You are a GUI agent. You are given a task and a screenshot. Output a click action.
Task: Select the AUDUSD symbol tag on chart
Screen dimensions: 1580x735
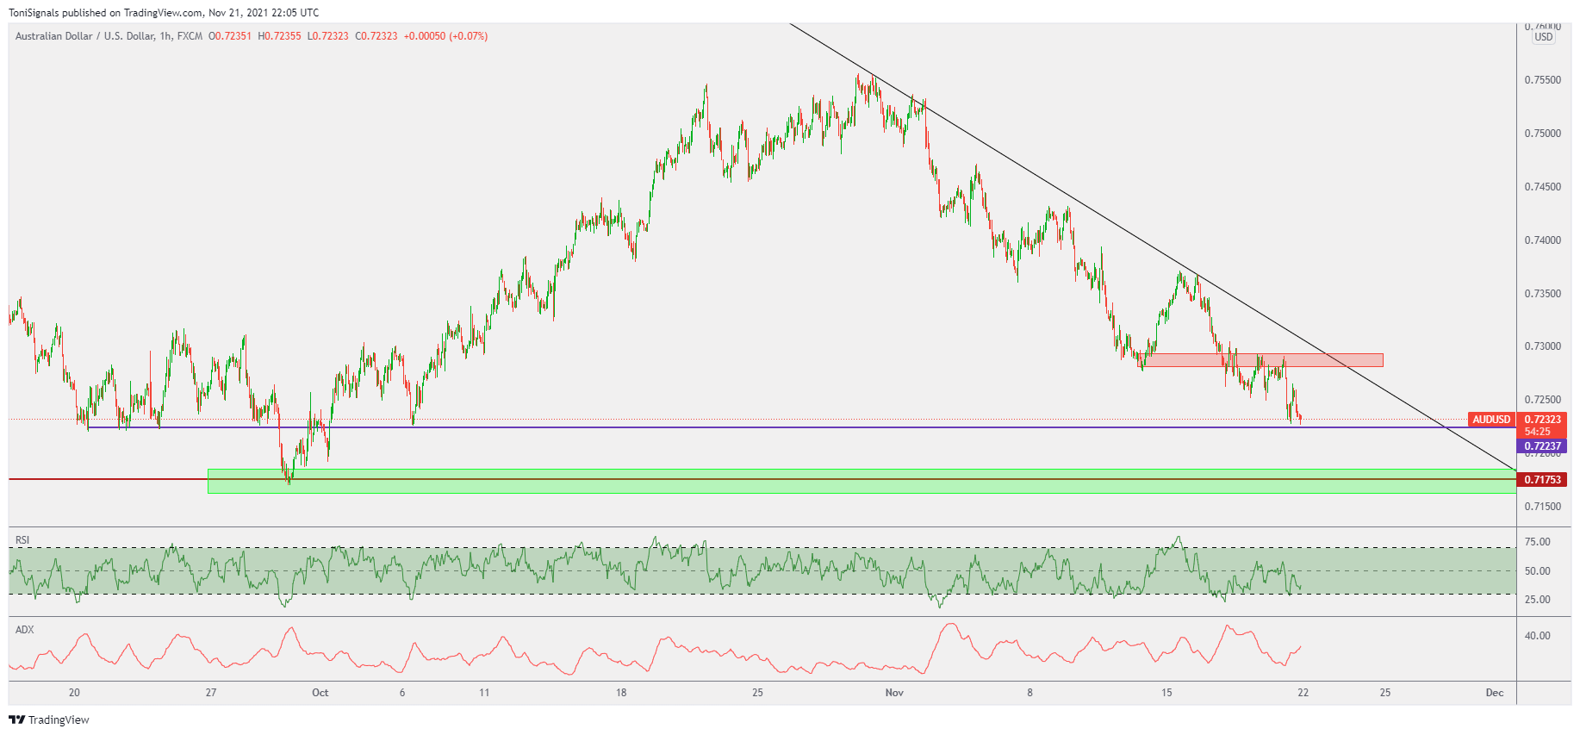1490,420
